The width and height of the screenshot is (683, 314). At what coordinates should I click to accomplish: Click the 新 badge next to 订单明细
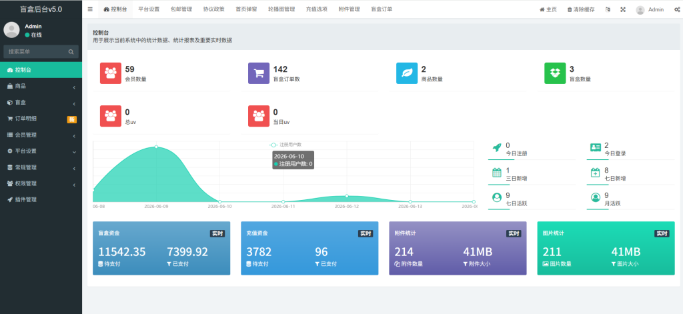pos(72,119)
